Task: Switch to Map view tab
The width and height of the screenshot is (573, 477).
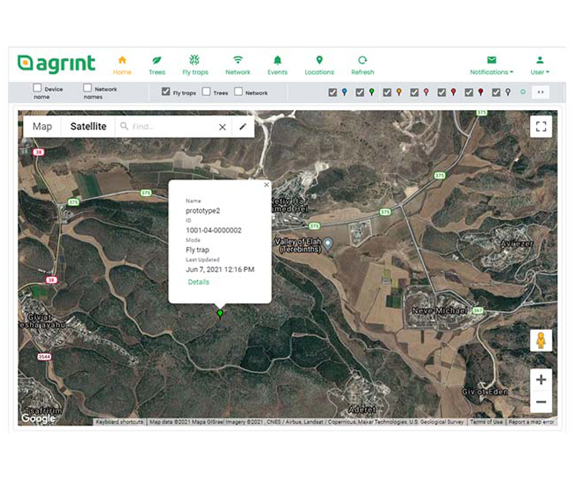Action: pyautogui.click(x=42, y=127)
